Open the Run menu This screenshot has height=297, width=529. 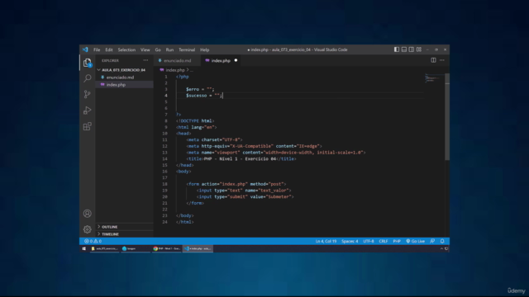(x=169, y=49)
